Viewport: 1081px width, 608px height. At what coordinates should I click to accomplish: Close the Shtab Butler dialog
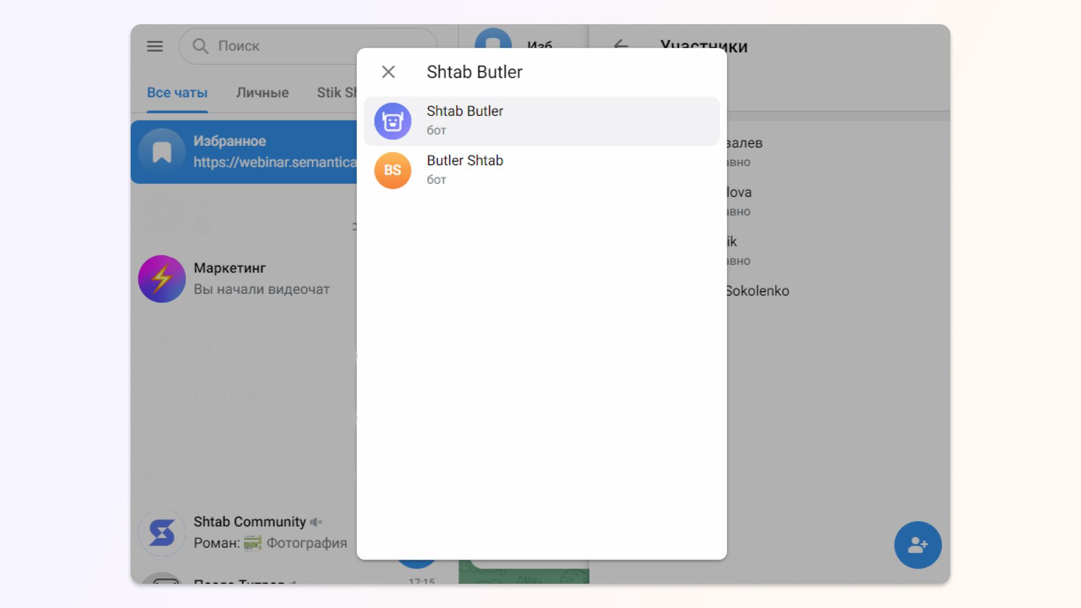tap(387, 72)
